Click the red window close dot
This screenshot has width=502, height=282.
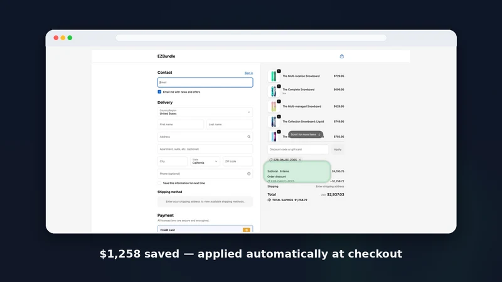coord(56,38)
